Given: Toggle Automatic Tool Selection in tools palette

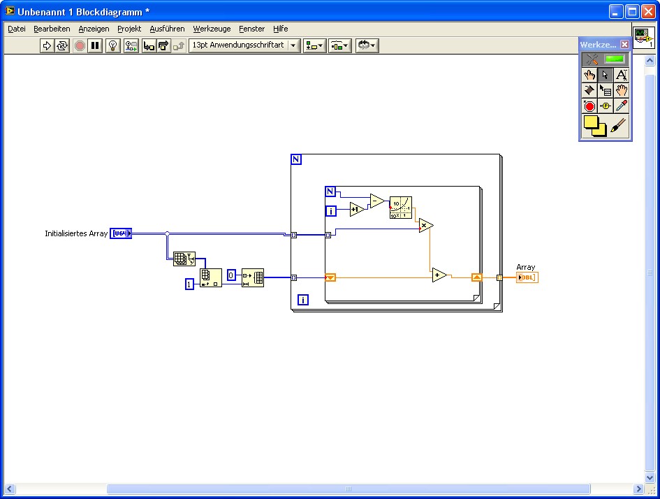Looking at the screenshot, I should [x=606, y=59].
